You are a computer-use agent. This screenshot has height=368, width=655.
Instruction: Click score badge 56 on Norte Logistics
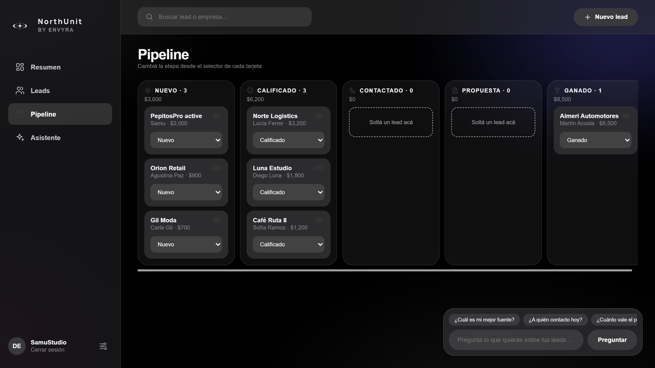tap(319, 116)
